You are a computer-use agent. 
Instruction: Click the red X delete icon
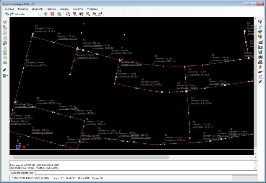pos(52,14)
